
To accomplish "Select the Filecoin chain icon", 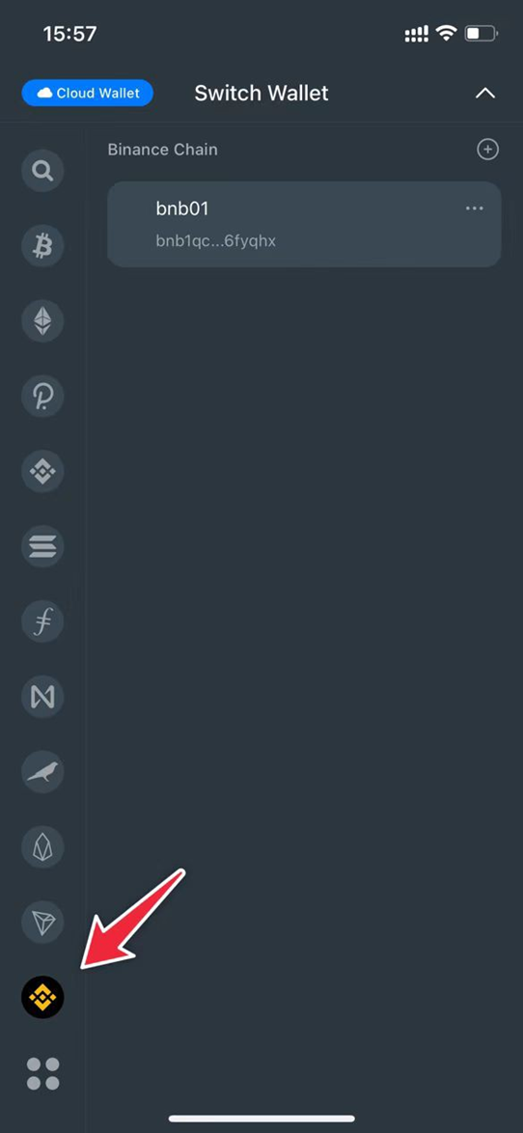I will 42,622.
